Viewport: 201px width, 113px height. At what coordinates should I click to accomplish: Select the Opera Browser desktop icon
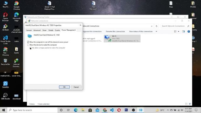coord(5,17)
